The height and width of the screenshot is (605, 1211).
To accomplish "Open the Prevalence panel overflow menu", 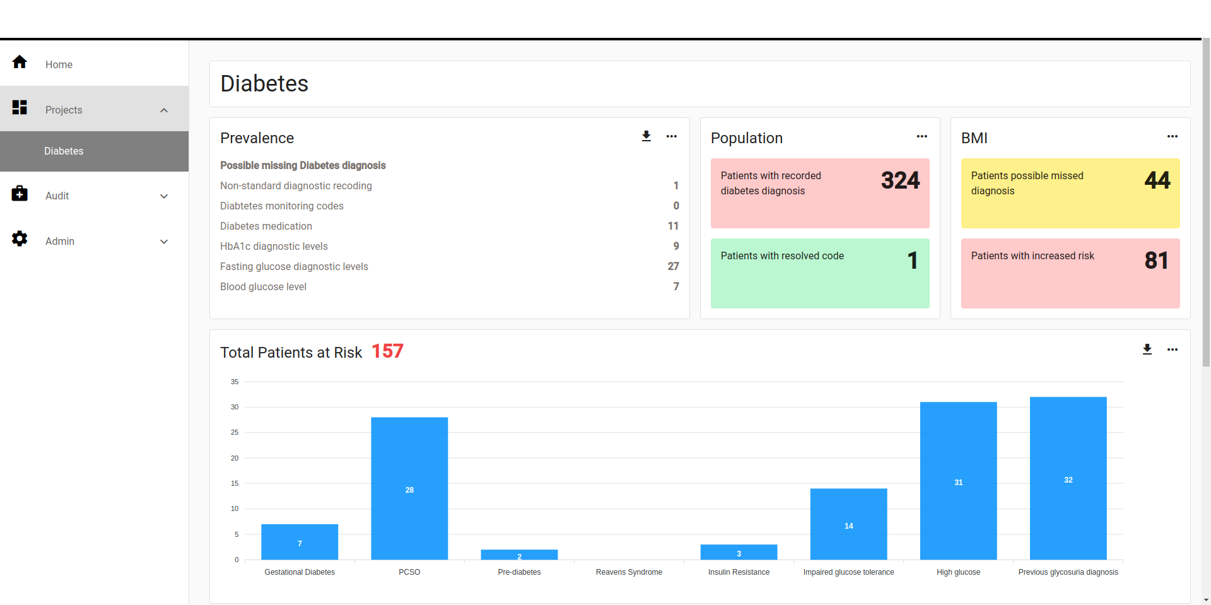I will (672, 136).
